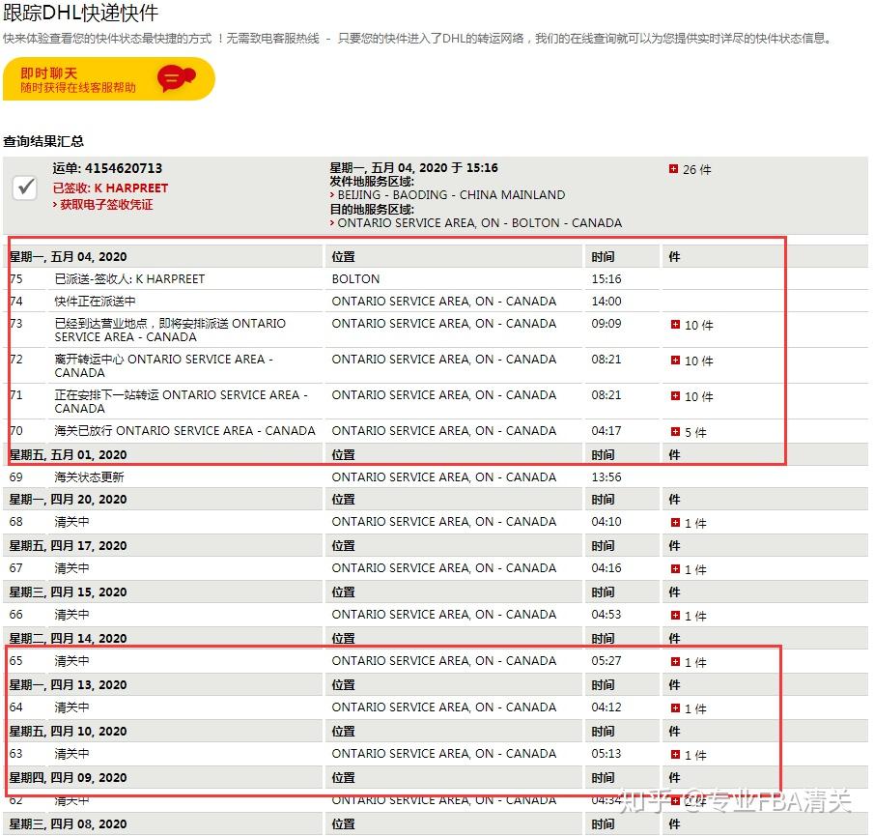Click date header 星期四, 四月 09, 2020
Screen dimensions: 874x837
point(68,777)
